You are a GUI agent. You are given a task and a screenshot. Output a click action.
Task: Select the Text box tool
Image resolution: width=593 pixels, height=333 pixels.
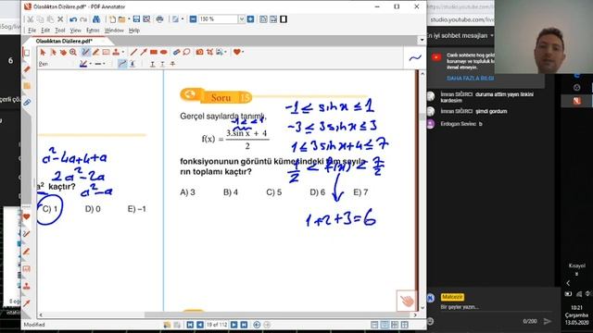pyautogui.click(x=106, y=52)
